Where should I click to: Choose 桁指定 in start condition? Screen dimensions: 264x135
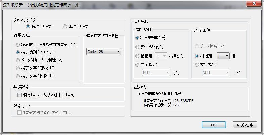pos(137,56)
